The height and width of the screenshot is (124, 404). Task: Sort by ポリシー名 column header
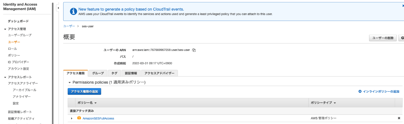click(87, 103)
